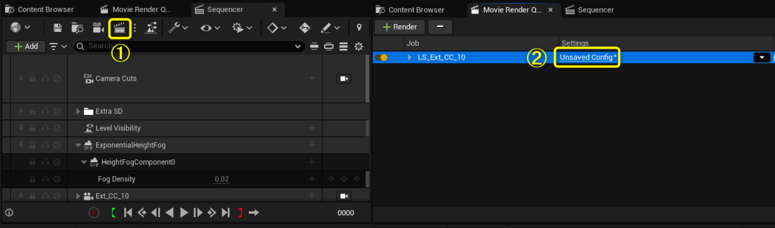Add a camera cut with plus button
This screenshot has width=775, height=228.
312,78
